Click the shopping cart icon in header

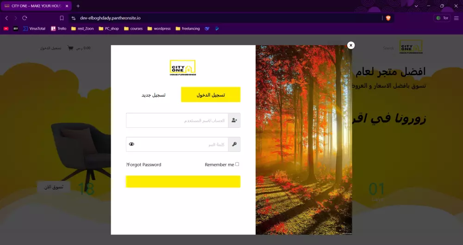(x=70, y=48)
